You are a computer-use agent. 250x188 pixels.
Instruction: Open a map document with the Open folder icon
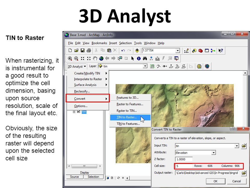(x=76, y=50)
